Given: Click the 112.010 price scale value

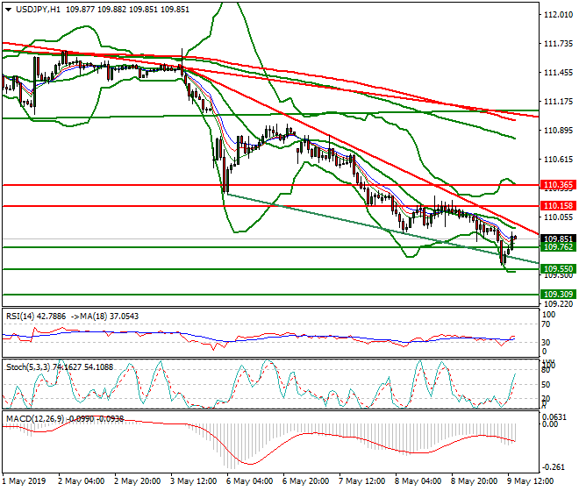Looking at the screenshot, I should point(558,14).
